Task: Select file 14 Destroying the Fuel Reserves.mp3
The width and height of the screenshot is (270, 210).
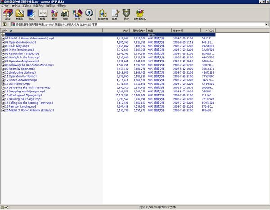Action: coord(28,87)
